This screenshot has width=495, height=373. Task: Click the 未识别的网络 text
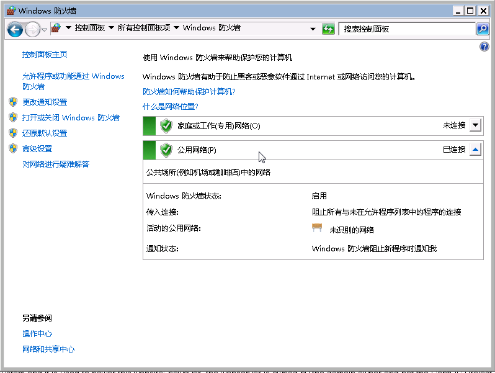click(x=352, y=230)
